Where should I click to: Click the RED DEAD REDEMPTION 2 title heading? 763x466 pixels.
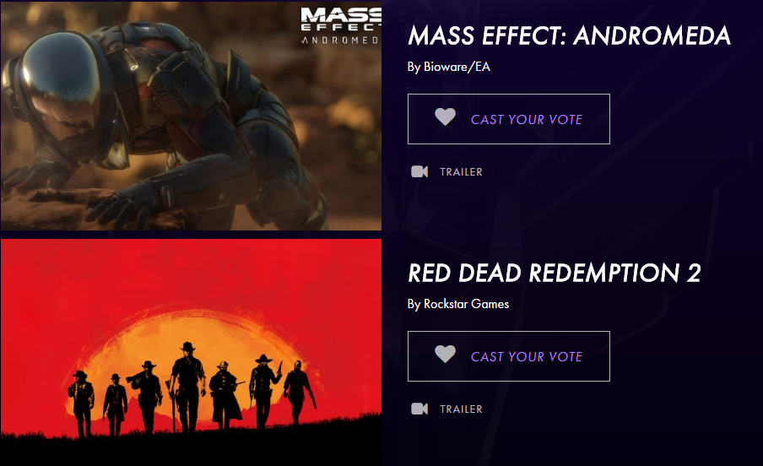[555, 273]
